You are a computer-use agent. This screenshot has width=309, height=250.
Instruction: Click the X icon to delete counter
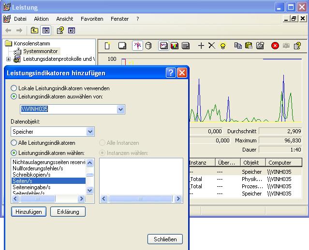(x=211, y=46)
